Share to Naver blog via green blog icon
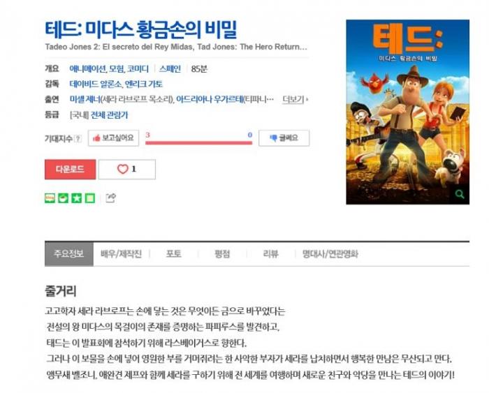 click(x=50, y=198)
